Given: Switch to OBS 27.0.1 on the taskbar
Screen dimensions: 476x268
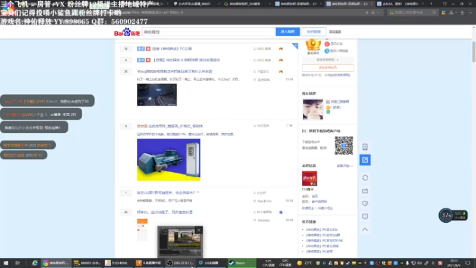Looking at the screenshot, I should click(x=181, y=263).
